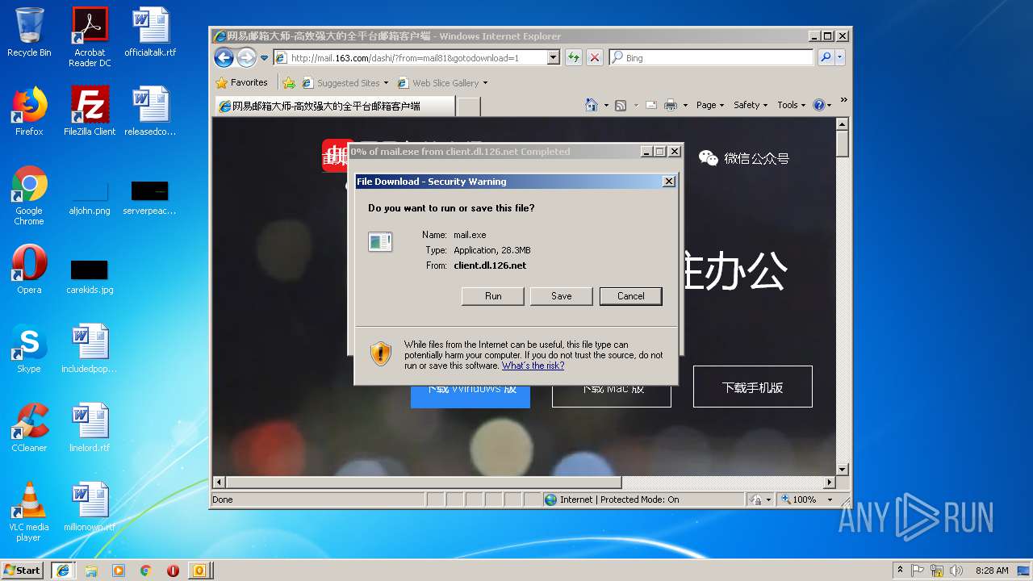Click Run in File Download dialog
The width and height of the screenshot is (1033, 581).
(x=493, y=296)
